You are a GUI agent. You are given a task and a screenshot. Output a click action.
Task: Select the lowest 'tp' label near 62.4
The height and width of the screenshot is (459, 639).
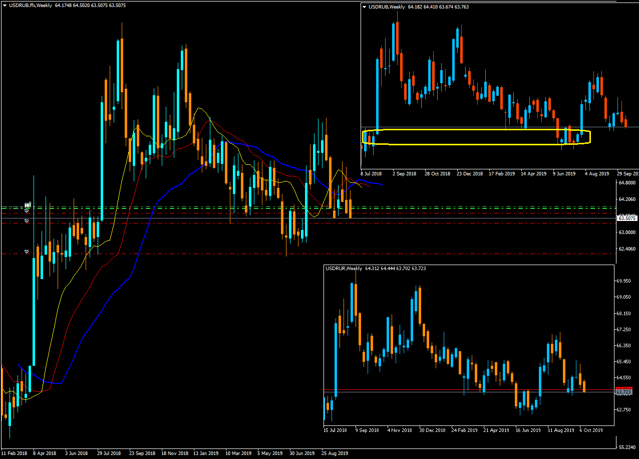27,251
